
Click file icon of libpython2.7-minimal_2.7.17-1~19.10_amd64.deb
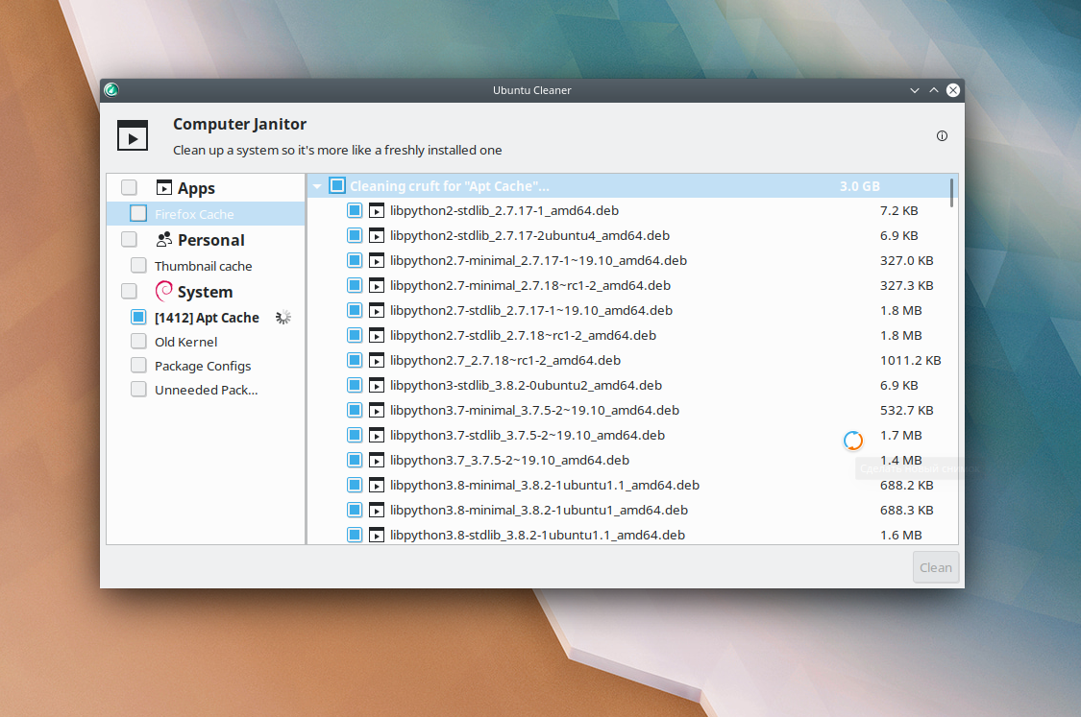click(x=377, y=260)
